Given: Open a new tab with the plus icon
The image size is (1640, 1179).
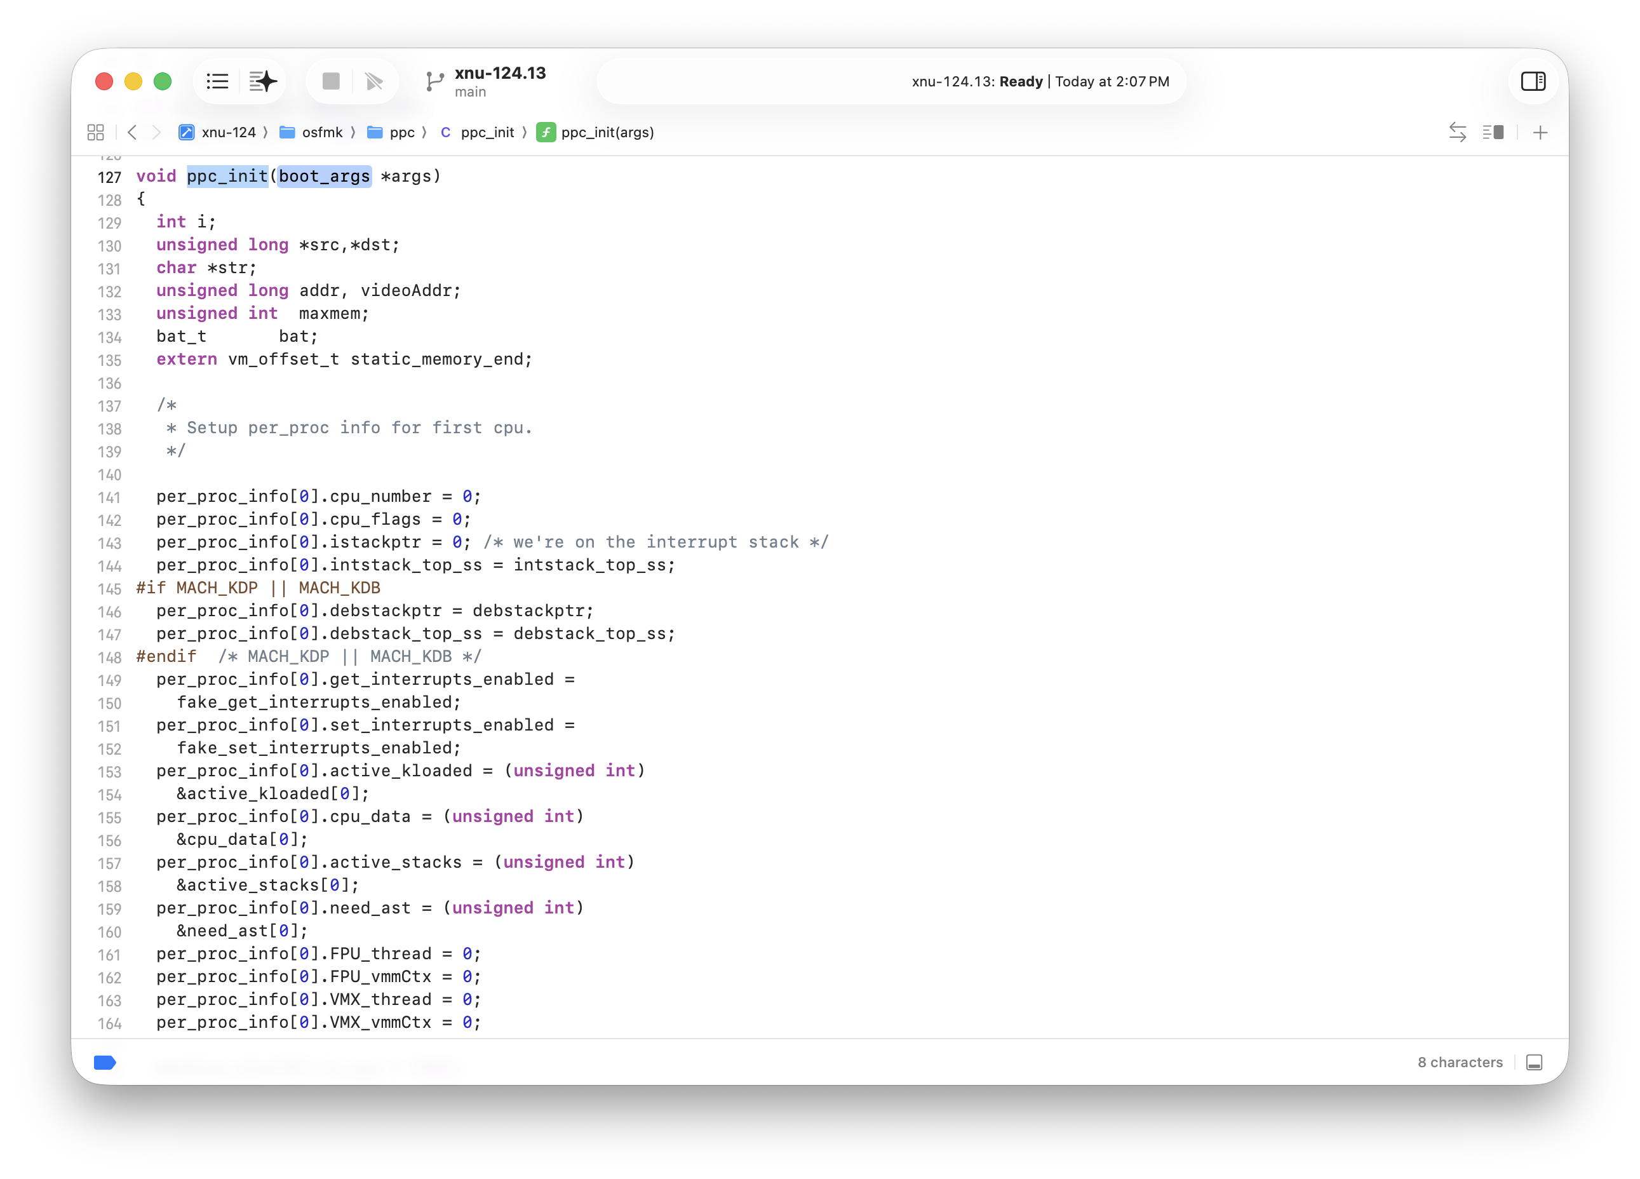Looking at the screenshot, I should tap(1541, 132).
